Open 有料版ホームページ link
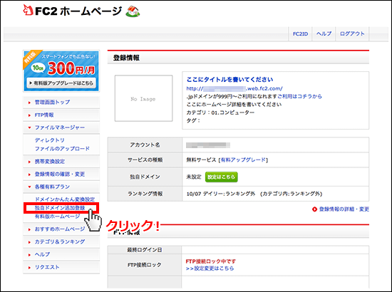The width and height of the screenshot is (392, 292). tap(57, 217)
